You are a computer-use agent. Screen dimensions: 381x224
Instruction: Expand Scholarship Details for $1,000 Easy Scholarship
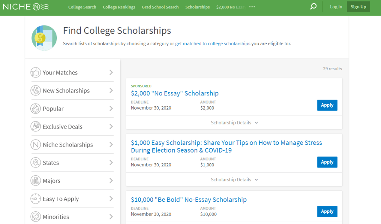234,179
